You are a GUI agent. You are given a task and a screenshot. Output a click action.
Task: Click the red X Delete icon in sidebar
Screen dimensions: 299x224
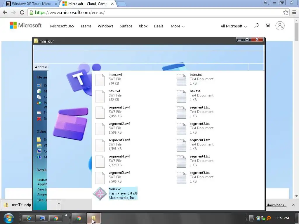(x=39, y=119)
